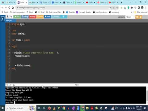Viewport: 148px width, 111px height.
Task: Click the 'readln(fname);' code line
Action: [x=22, y=56]
